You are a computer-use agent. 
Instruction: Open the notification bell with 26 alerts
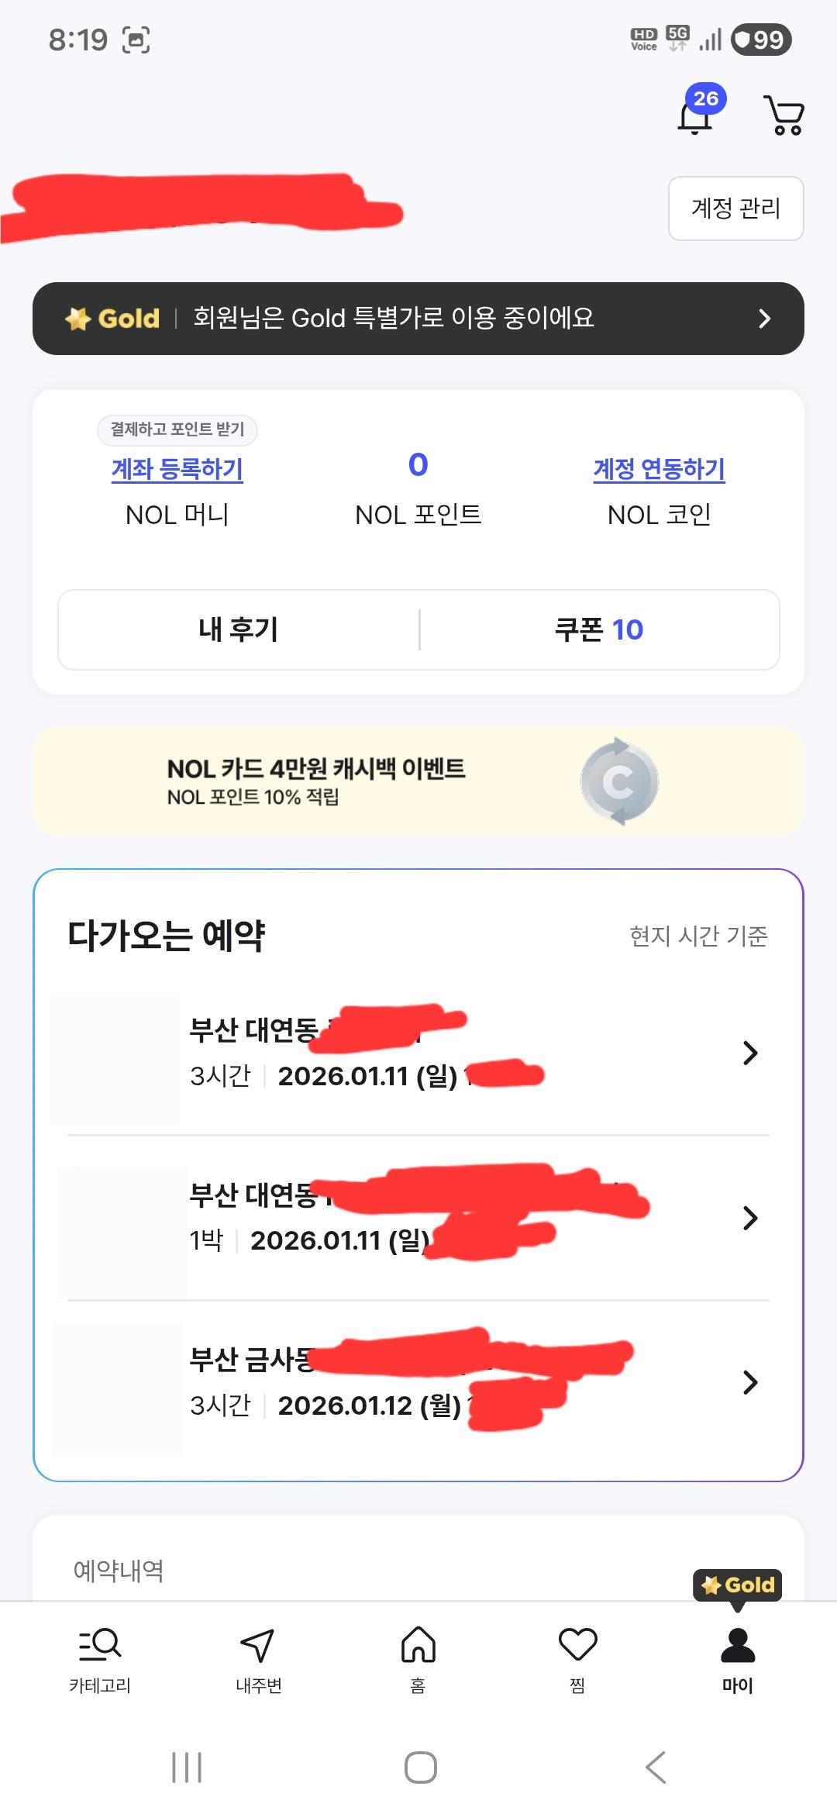(694, 116)
